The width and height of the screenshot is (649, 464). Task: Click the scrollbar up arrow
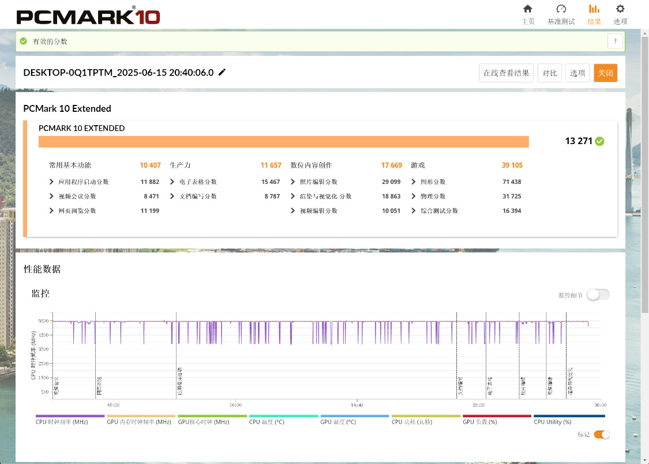[x=645, y=33]
